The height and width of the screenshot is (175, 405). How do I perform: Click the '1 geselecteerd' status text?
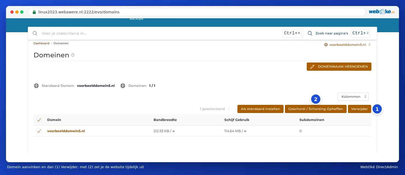coord(212,109)
